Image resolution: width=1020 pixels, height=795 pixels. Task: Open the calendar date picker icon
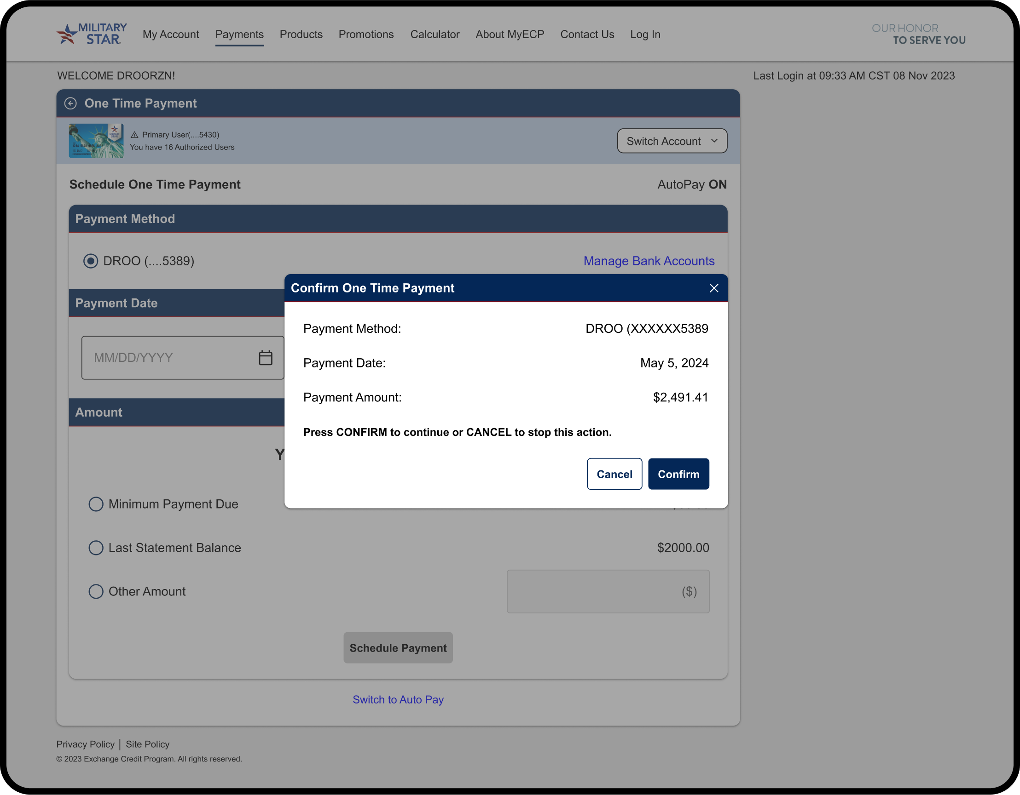(x=265, y=358)
